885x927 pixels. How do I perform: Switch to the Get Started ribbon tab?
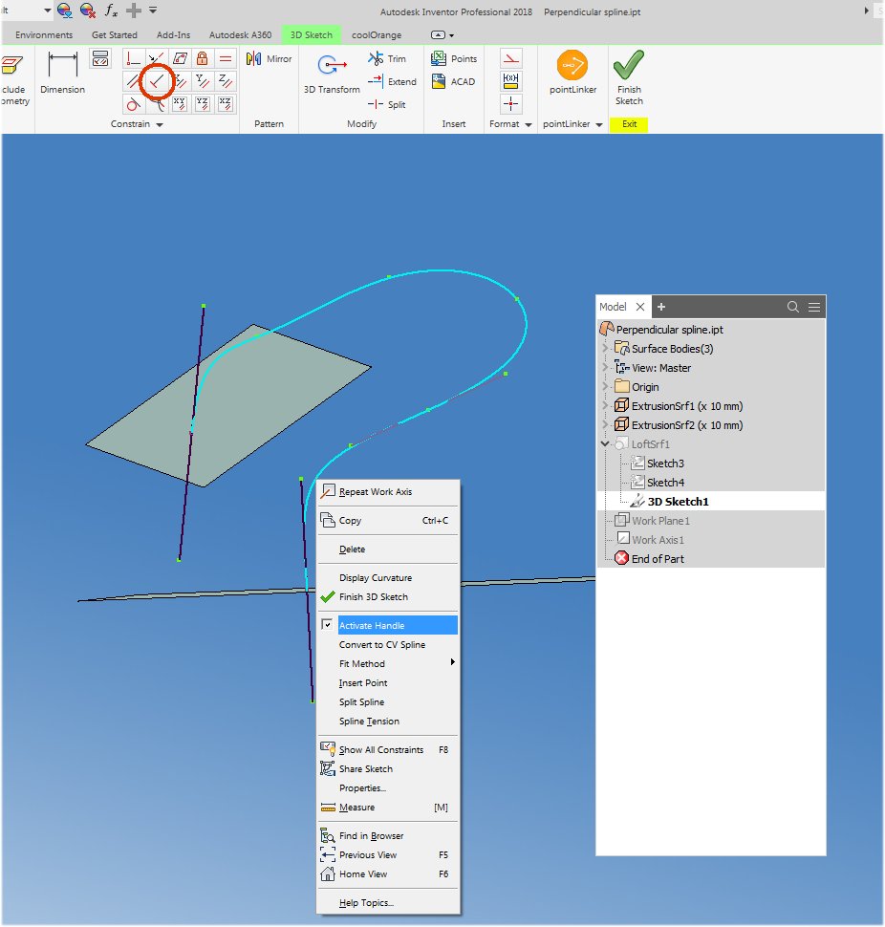114,33
